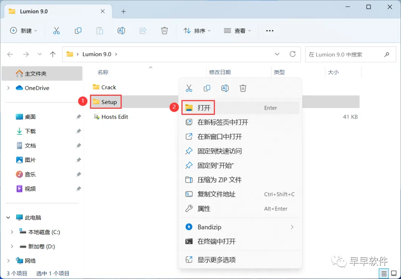Click the Copy icon in the context menu
The height and width of the screenshot is (279, 401).
207,88
